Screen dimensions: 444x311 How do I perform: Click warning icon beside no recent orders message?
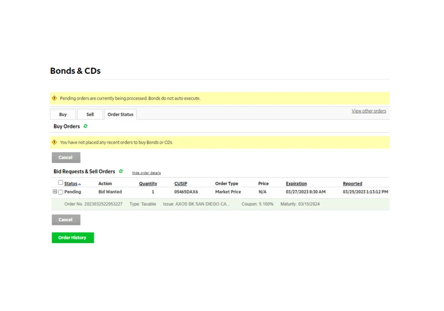[54, 142]
